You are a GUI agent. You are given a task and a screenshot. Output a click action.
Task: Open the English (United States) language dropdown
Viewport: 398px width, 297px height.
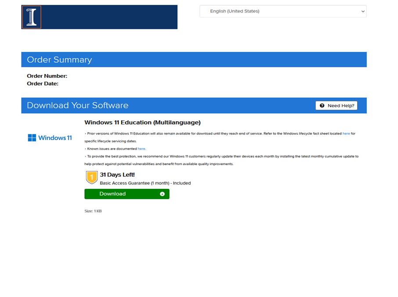283,11
